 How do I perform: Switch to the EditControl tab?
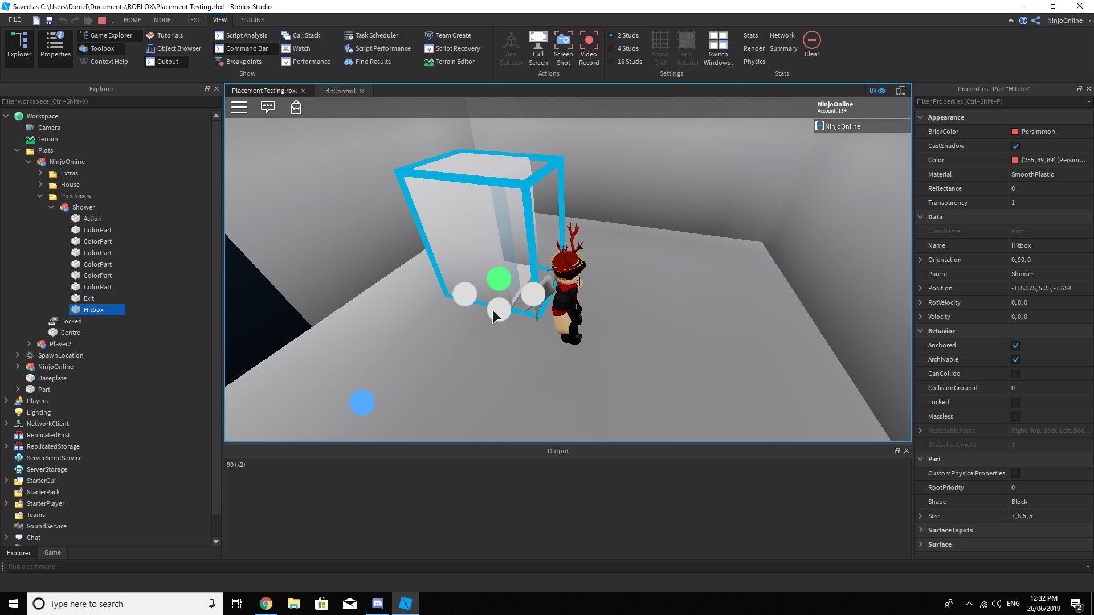point(339,91)
